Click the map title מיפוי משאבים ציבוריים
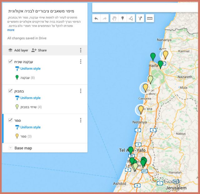This screenshot has height=194, width=200. coord(41,11)
